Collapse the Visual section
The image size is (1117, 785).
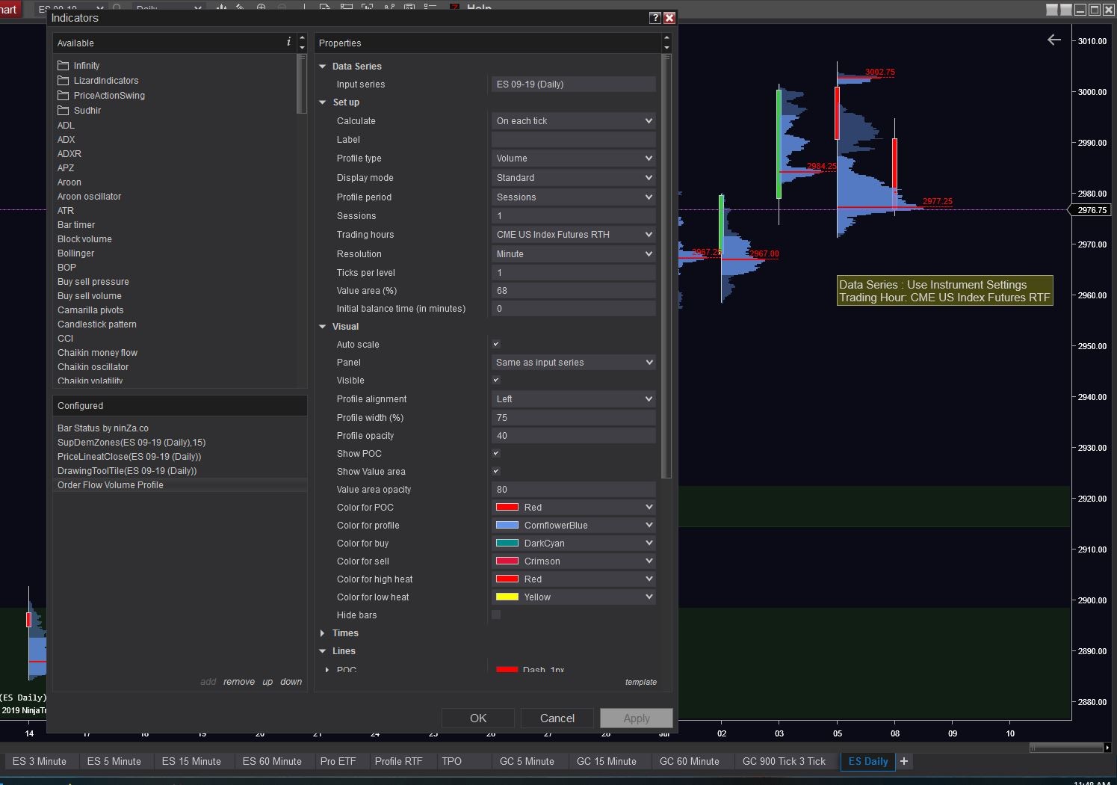pos(323,327)
